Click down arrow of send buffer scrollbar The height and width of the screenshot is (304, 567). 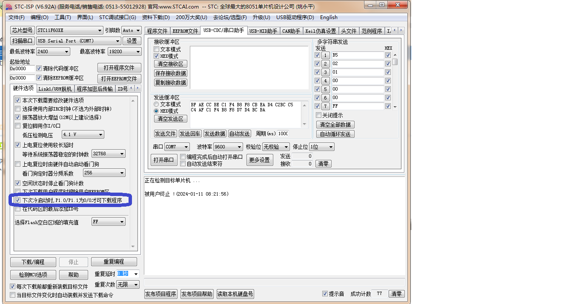pyautogui.click(x=304, y=124)
